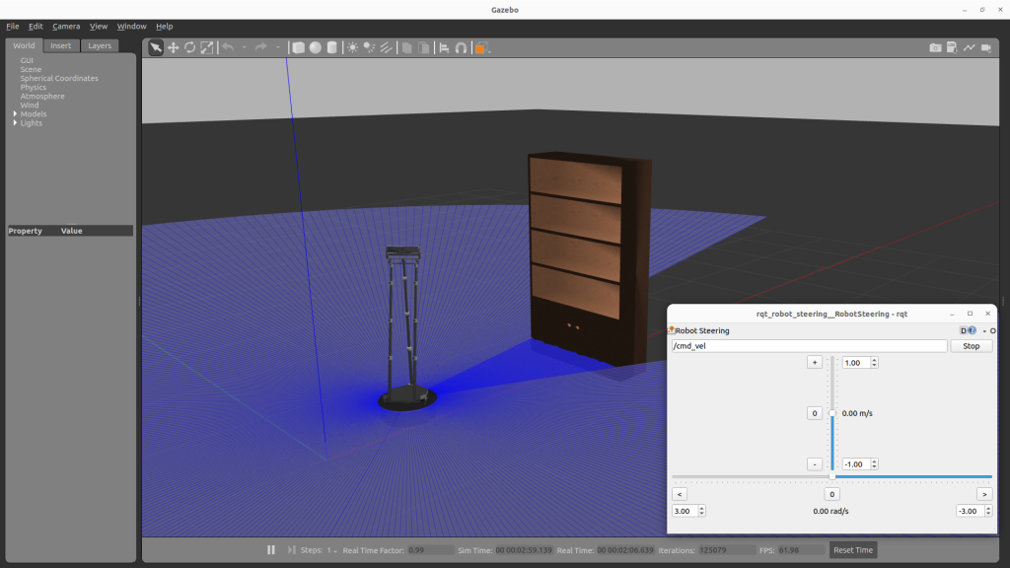Click the vertical linear velocity slider handle
Viewport: 1010px width, 568px height.
pos(832,413)
